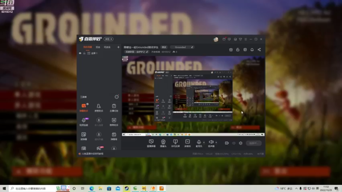342x192 pixels.
Task: Click the 未开播 status text
Action: pyautogui.click(x=260, y=154)
